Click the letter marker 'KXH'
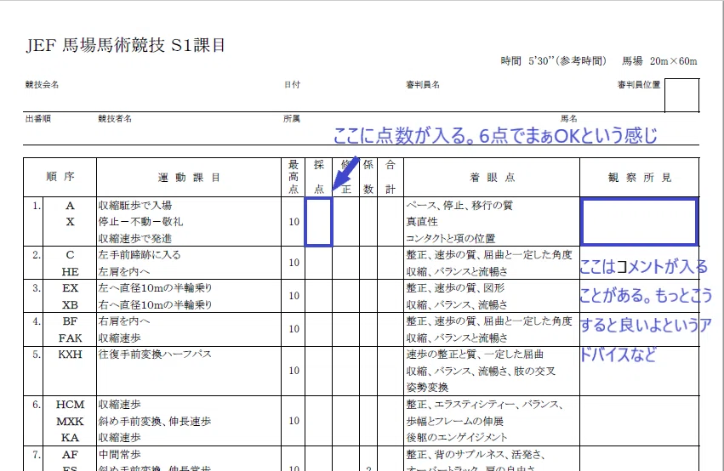Image resolution: width=724 pixels, height=471 pixels. [x=70, y=355]
